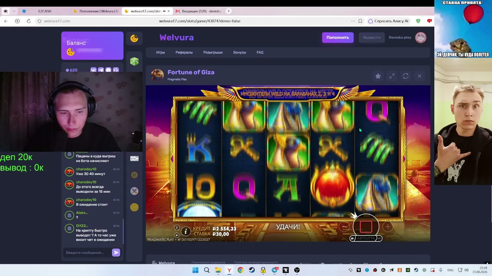Open the Игры menu item
The image size is (492, 276).
pyautogui.click(x=160, y=52)
